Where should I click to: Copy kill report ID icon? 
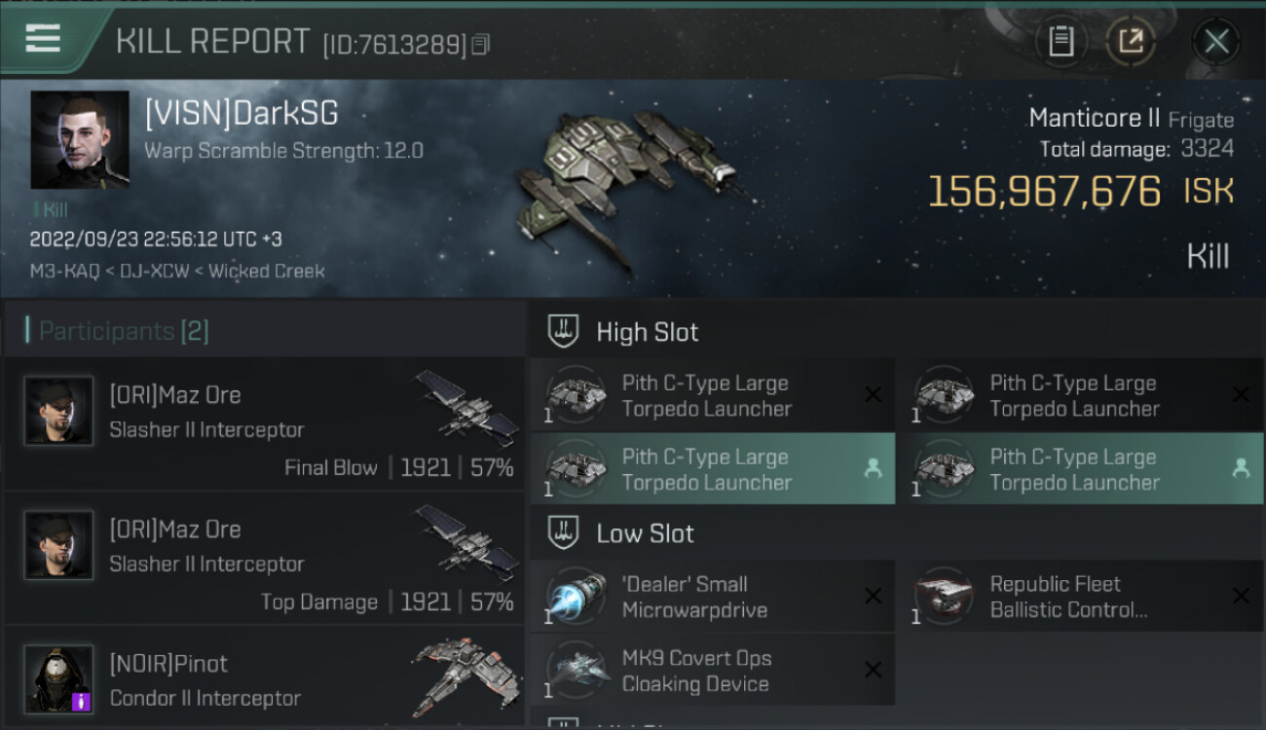click(480, 45)
